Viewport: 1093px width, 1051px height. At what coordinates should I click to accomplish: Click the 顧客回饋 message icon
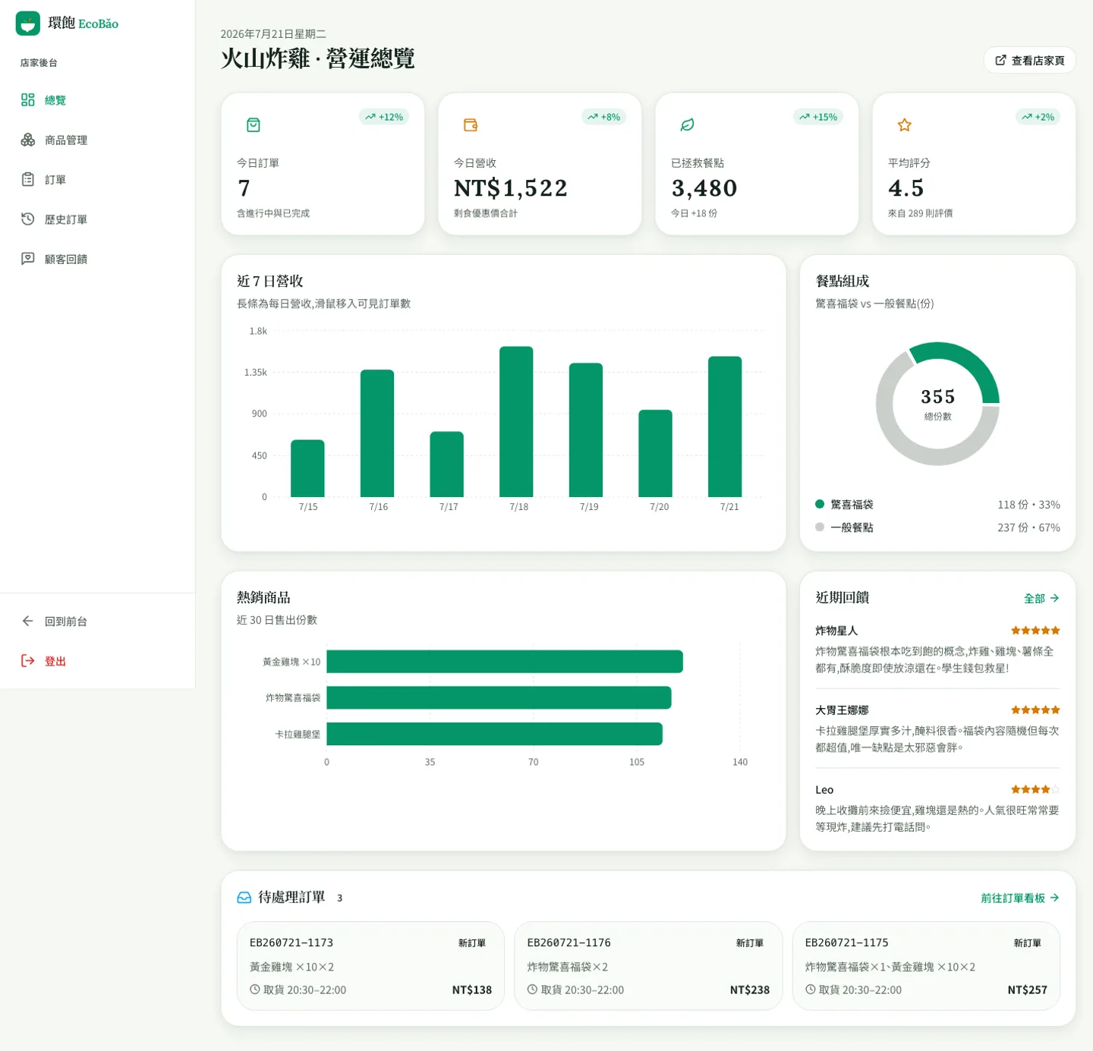[28, 259]
